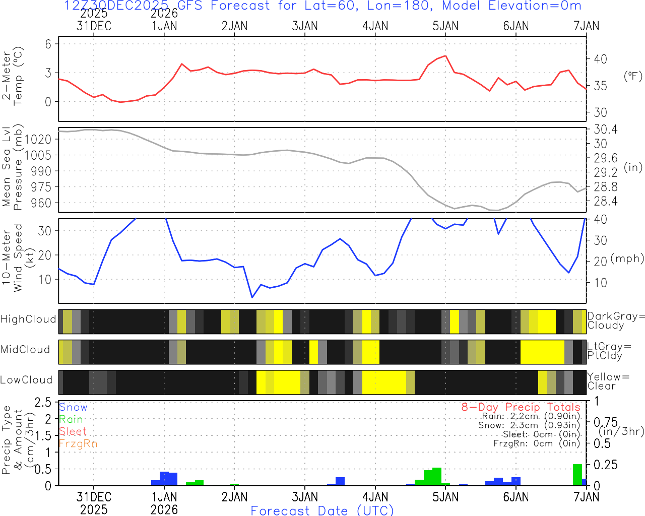Click the top 3JAN date label
645x516 pixels.
(305, 26)
